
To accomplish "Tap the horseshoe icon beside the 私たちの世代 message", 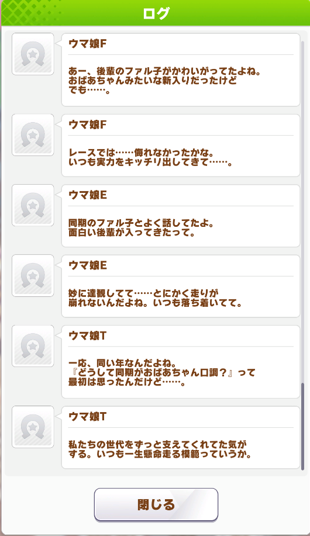I will pos(33,427).
